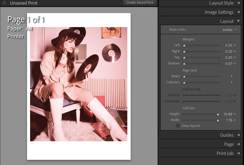Expand the Image Settings panel
Viewport: 244px width, 165px height.
coord(238,12)
